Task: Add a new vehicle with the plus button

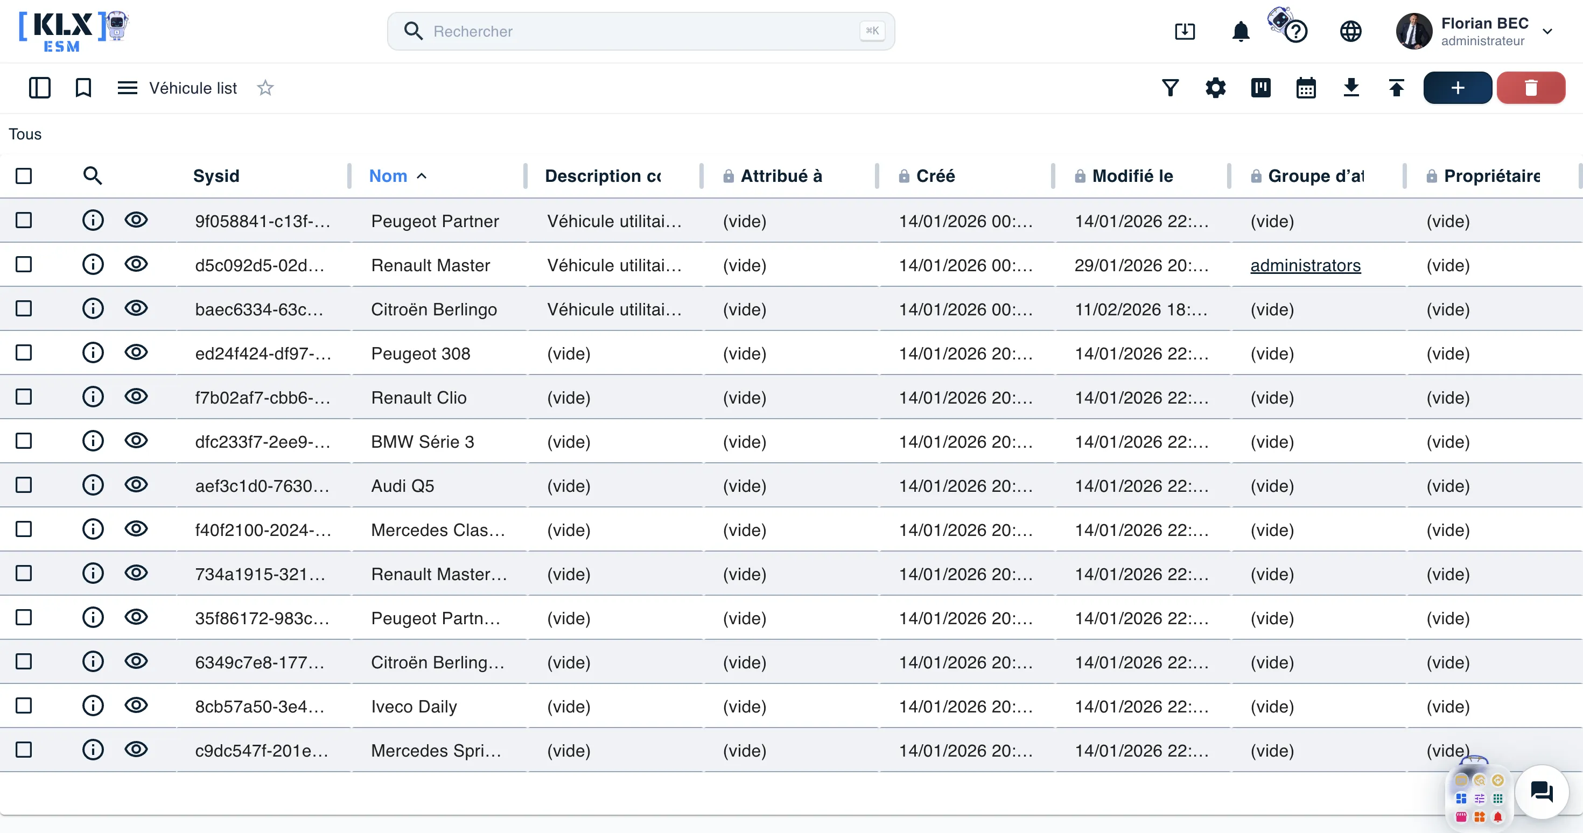Action: pyautogui.click(x=1457, y=88)
